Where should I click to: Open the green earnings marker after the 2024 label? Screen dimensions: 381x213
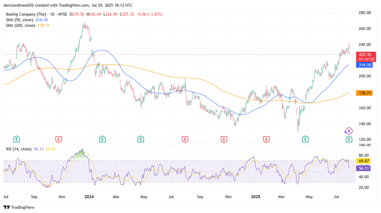pyautogui.click(x=102, y=139)
